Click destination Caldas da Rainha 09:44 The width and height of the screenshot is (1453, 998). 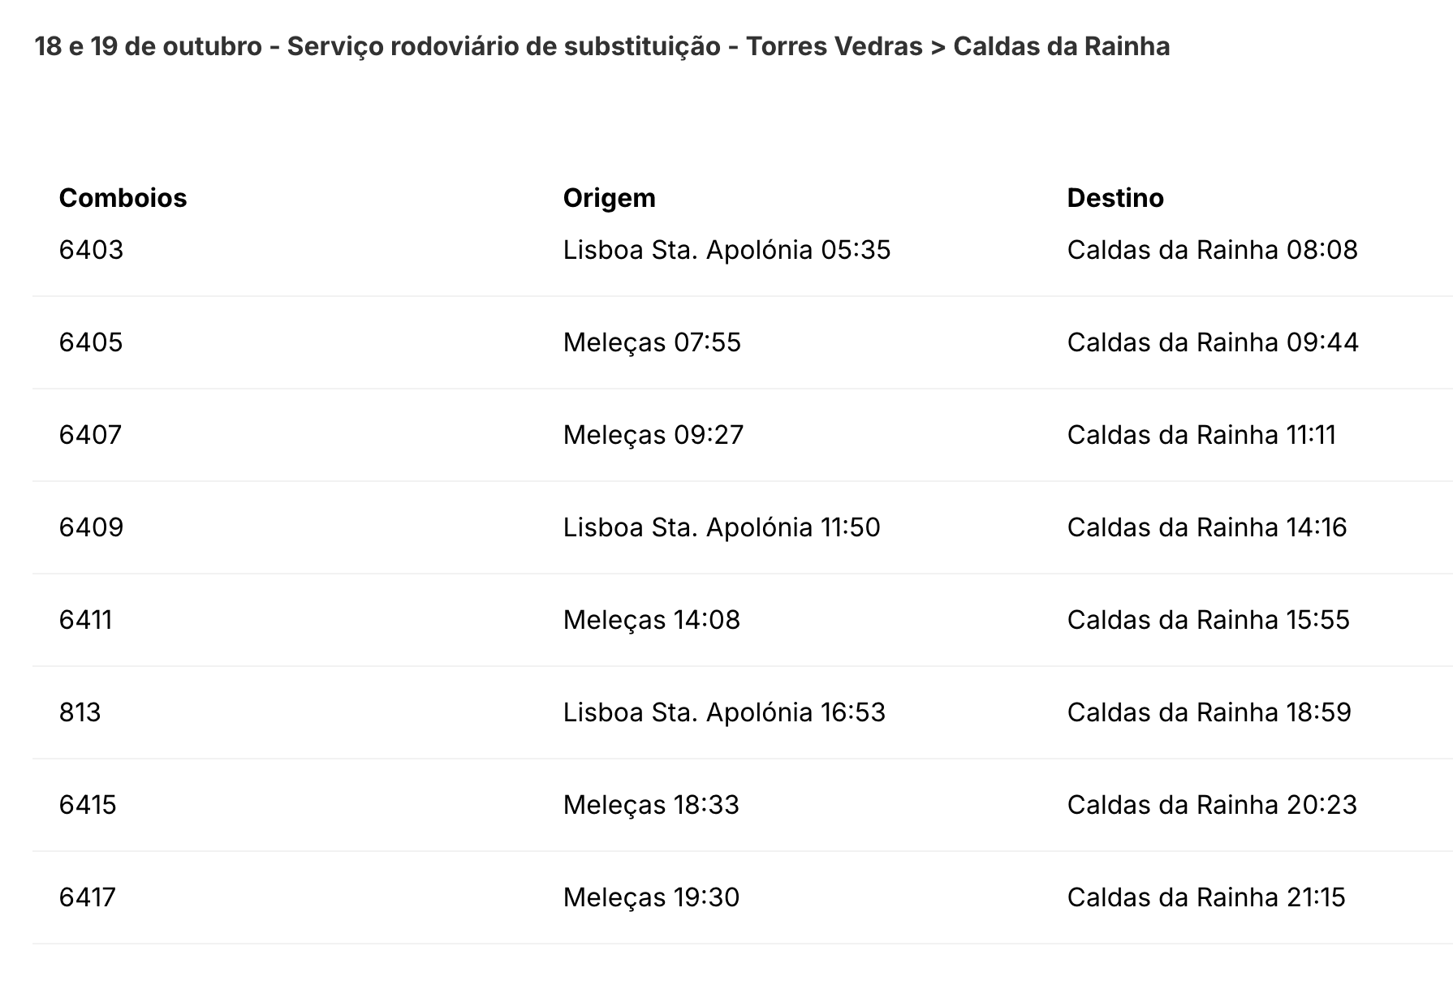tap(1212, 342)
